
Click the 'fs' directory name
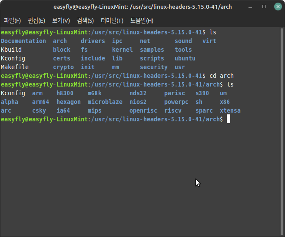tap(84, 50)
